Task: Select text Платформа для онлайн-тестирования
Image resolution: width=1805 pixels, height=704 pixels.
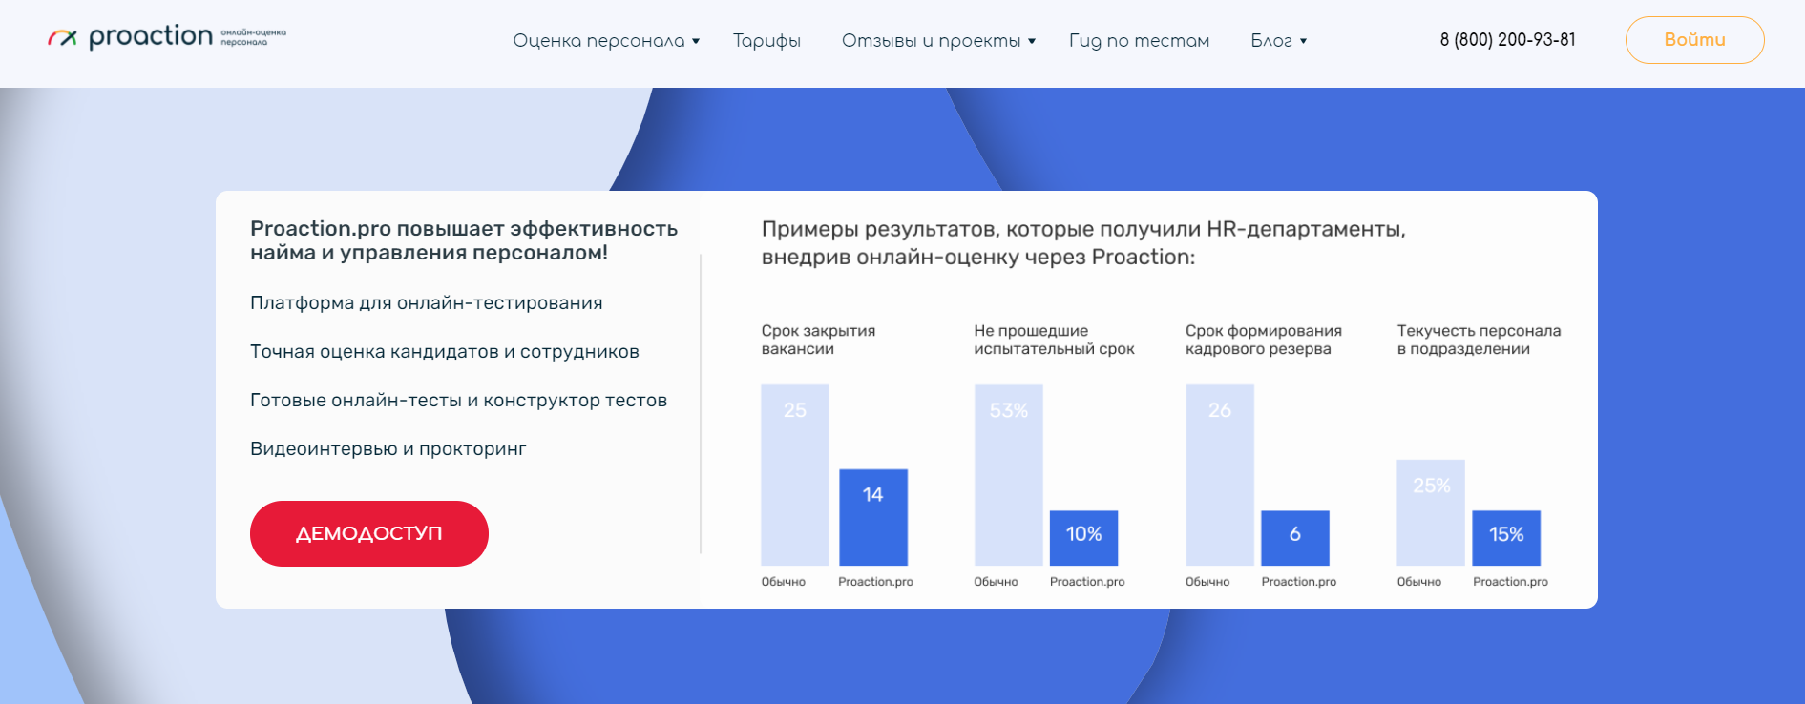Action: (x=427, y=302)
